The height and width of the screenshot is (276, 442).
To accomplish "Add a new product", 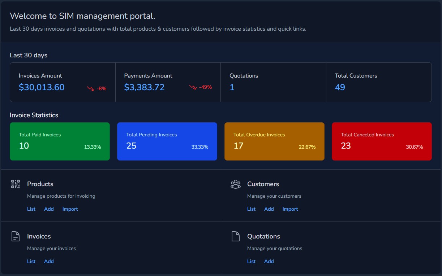I will click(49, 209).
